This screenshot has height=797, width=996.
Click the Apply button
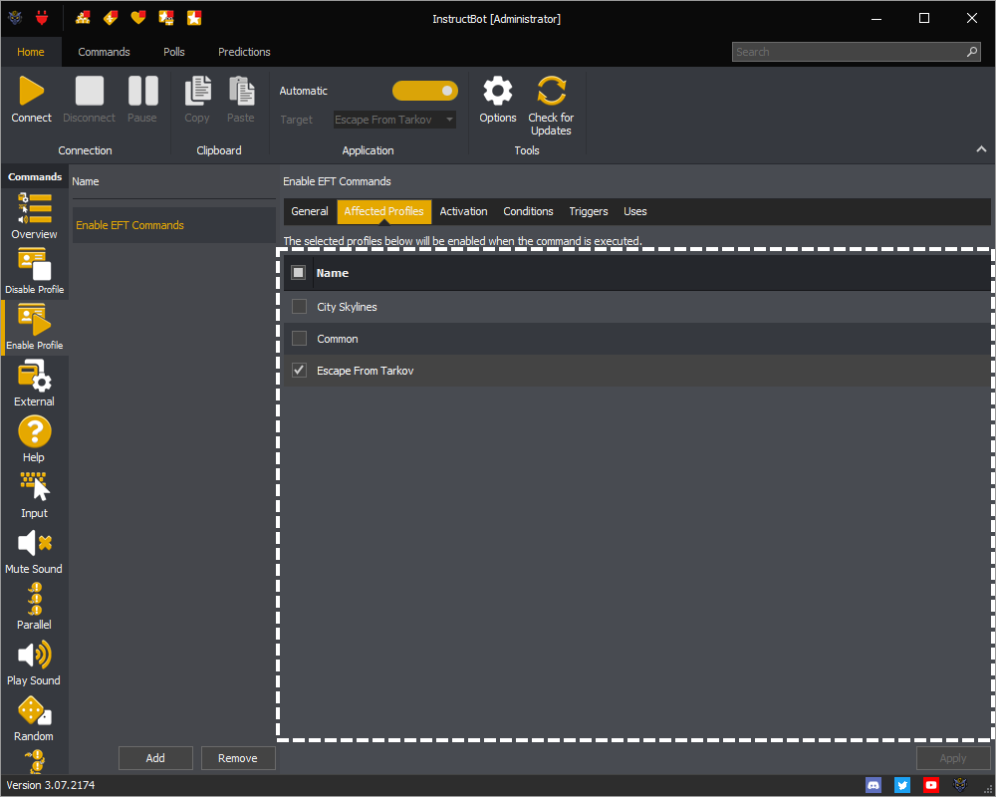(953, 758)
